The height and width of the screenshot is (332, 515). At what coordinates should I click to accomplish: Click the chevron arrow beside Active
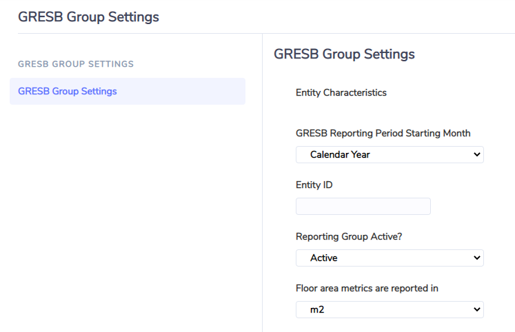[477, 258]
